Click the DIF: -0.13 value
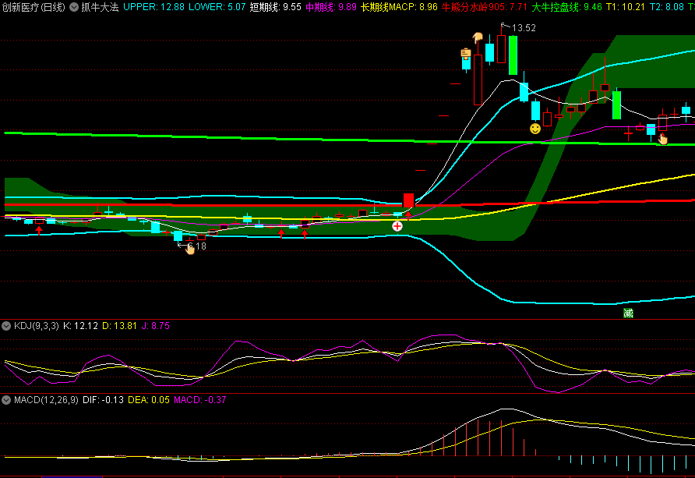This screenshot has height=478, width=695. coord(104,400)
